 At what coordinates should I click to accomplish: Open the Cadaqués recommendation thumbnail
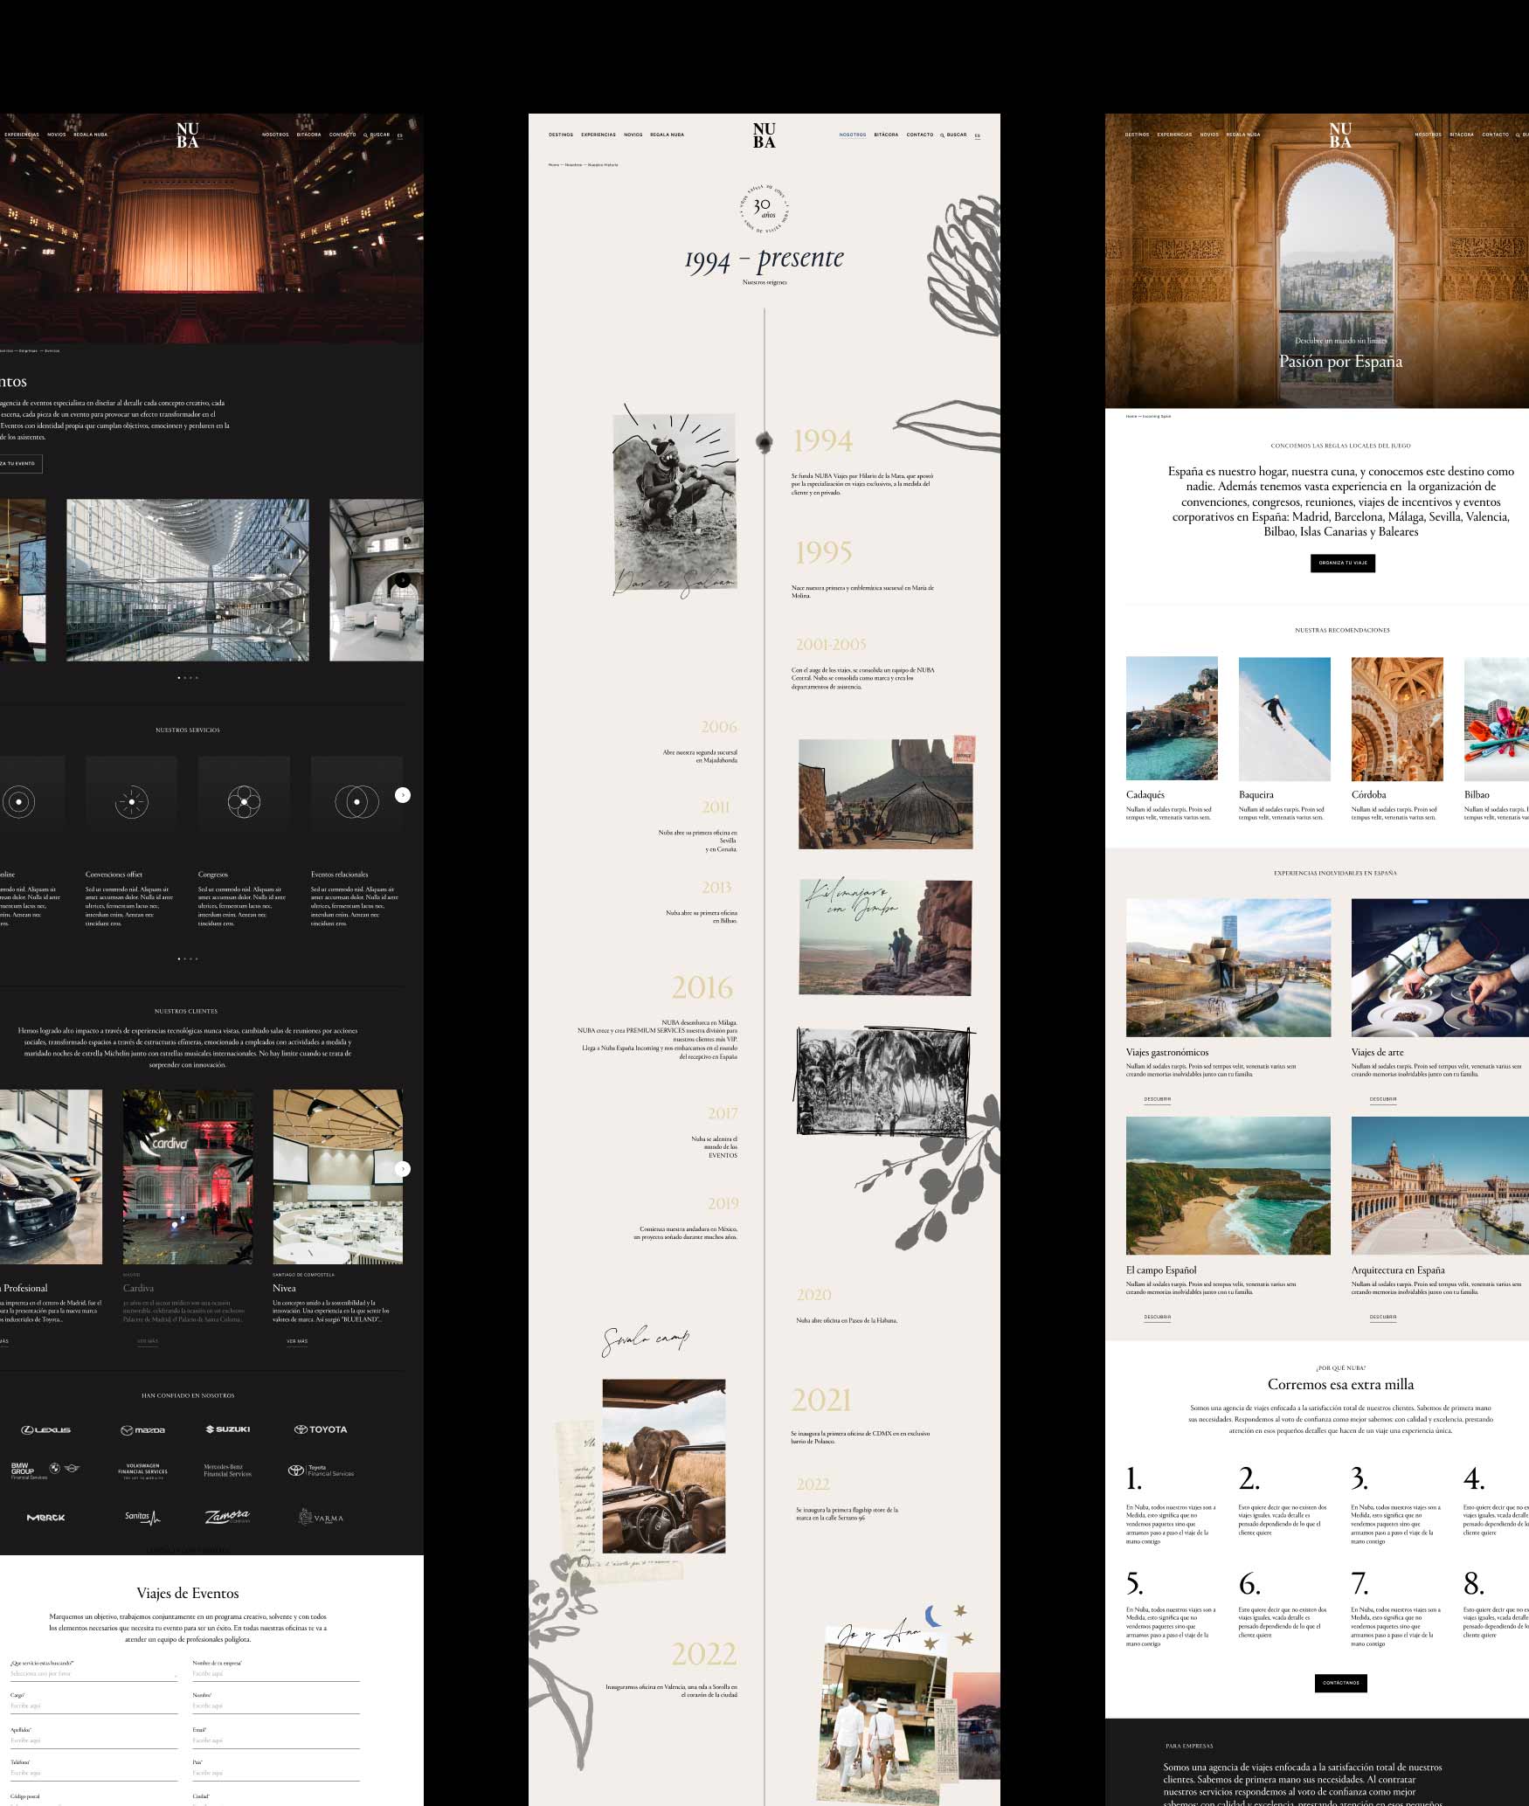[x=1172, y=718]
